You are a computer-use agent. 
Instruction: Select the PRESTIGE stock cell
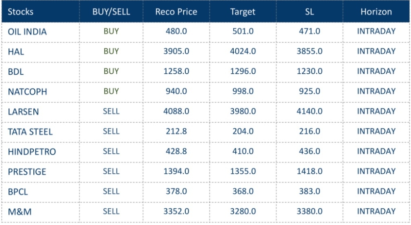(27, 172)
